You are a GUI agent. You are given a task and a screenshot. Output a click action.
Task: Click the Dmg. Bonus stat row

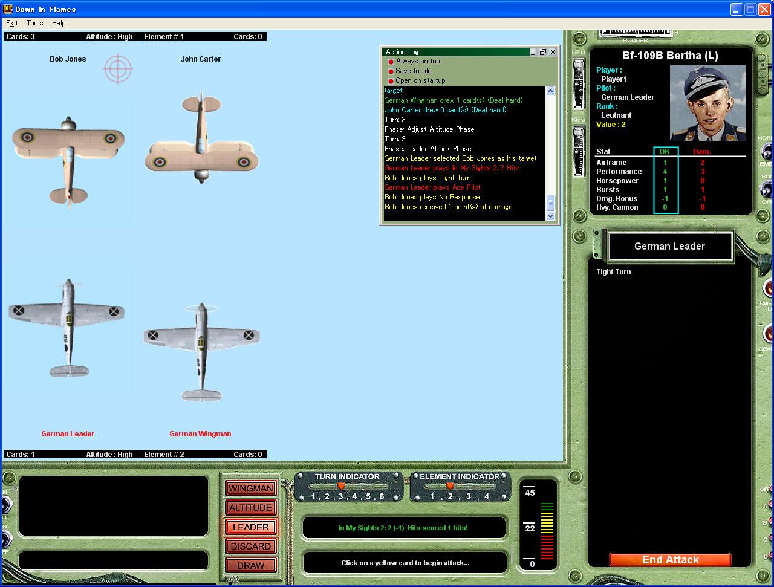(670, 199)
